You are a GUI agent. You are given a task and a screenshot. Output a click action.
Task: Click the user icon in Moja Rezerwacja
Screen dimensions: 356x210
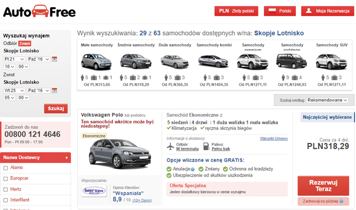(308, 10)
